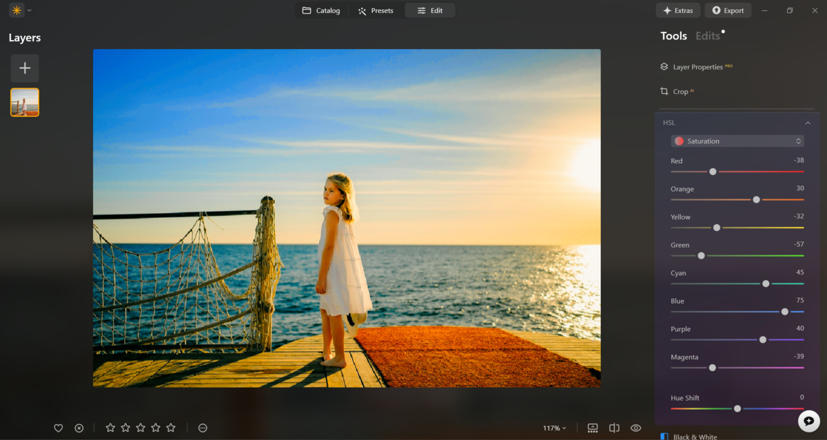Screen dimensions: 827x440
Task: Click the Layer Properties stack icon
Action: click(664, 67)
